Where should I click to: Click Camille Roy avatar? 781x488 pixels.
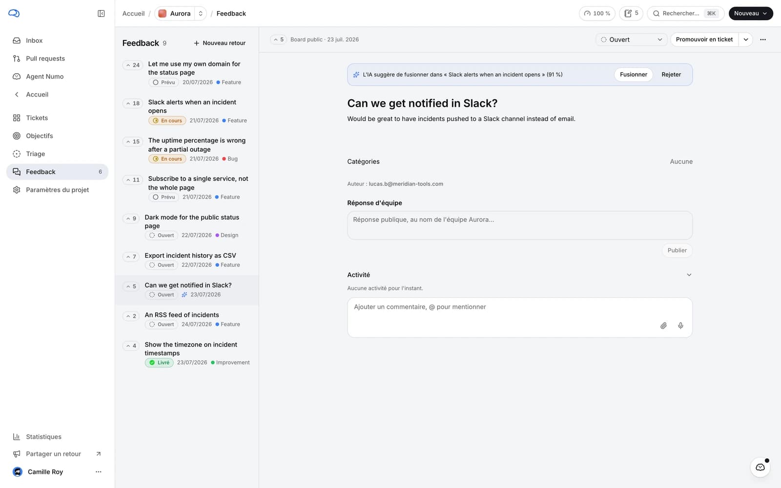(18, 472)
